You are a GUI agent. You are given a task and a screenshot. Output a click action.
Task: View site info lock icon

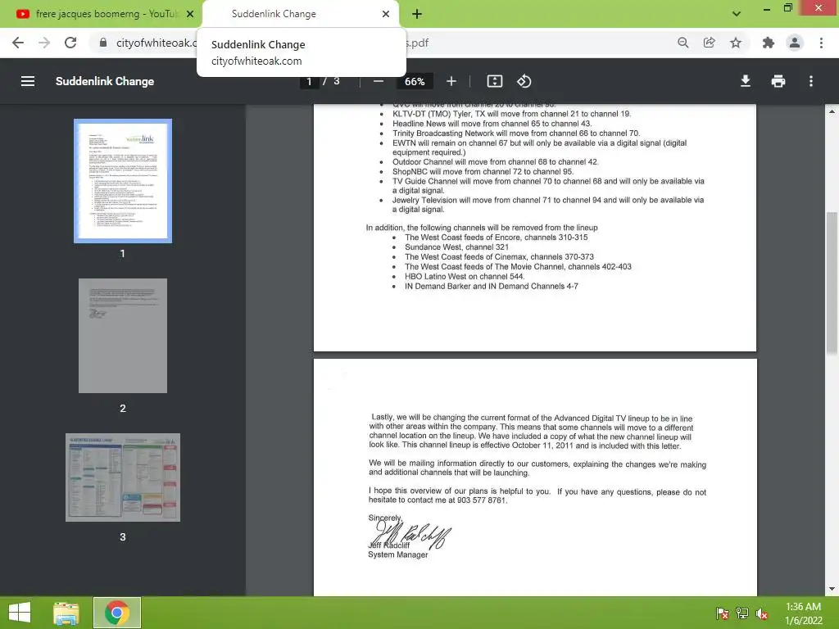(x=103, y=43)
